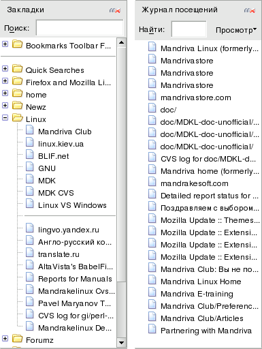The image size is (262, 349).
Task: Open the Поздравляем с выбором history entry
Action: pyautogui.click(x=210, y=208)
